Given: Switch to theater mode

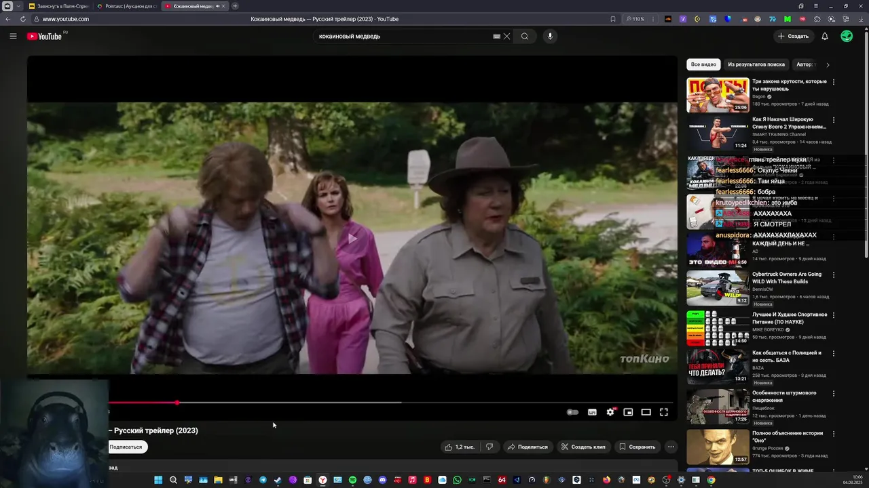Looking at the screenshot, I should point(646,412).
